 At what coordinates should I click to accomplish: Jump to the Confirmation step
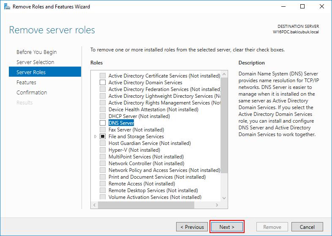pos(32,93)
